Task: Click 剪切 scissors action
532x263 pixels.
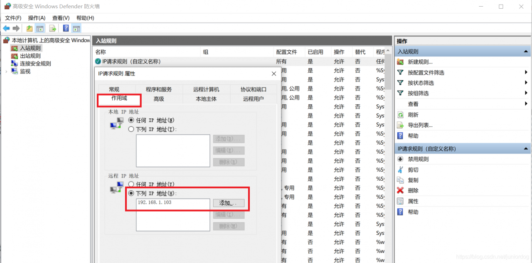Action: [413, 170]
